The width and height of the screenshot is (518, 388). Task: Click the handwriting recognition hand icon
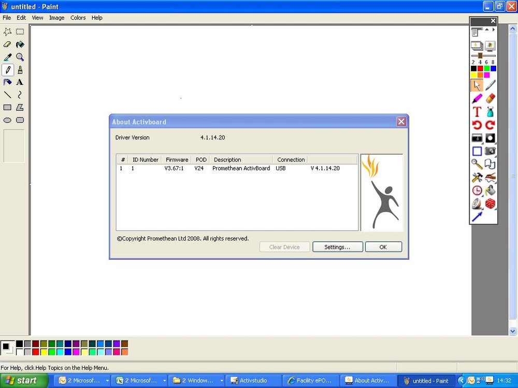tap(490, 177)
